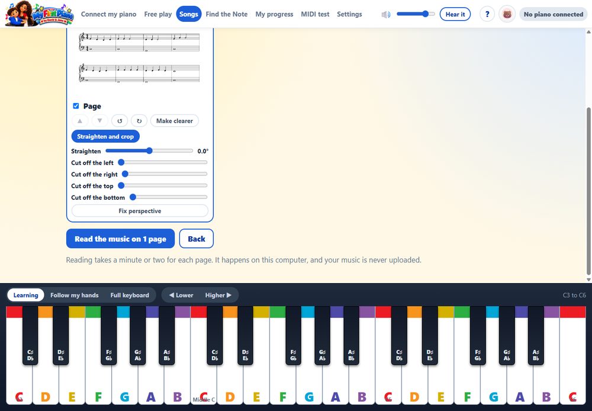Go to the Find the Note tab
The height and width of the screenshot is (411, 592).
click(x=227, y=14)
